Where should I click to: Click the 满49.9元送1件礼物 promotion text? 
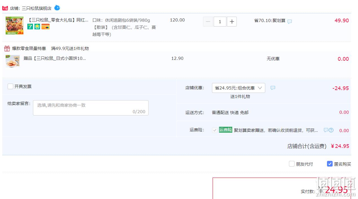(70, 49)
